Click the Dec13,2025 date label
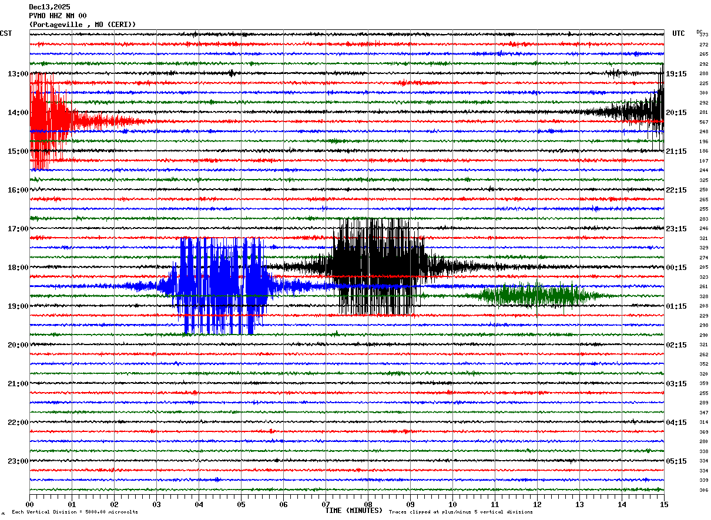 pos(49,7)
